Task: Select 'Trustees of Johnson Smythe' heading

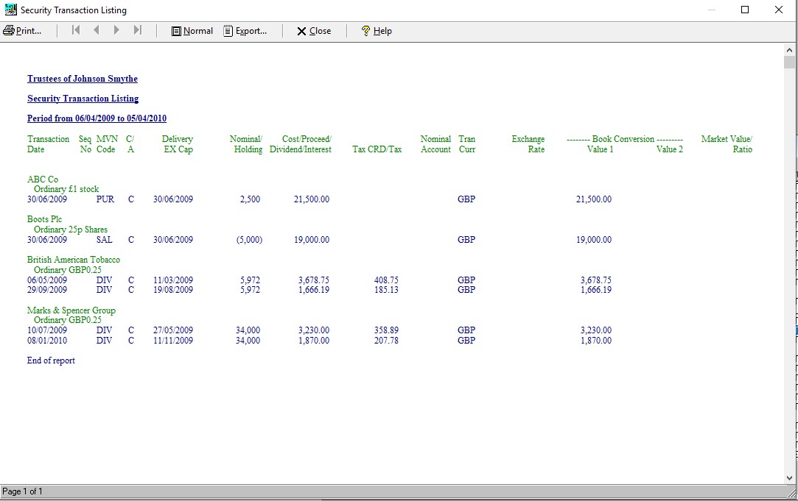Action: click(x=83, y=79)
